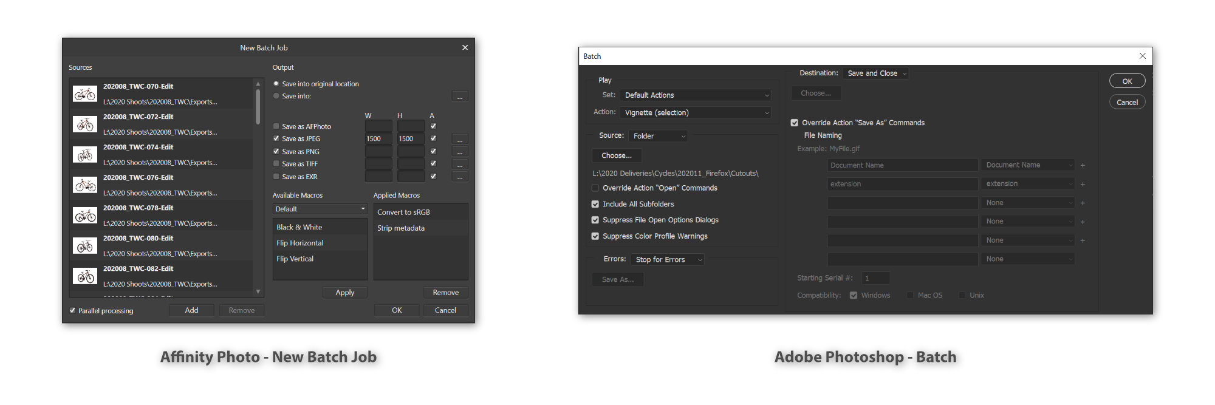Open the Action dropdown showing Vignette (selection)
1215x405 pixels.
(696, 113)
